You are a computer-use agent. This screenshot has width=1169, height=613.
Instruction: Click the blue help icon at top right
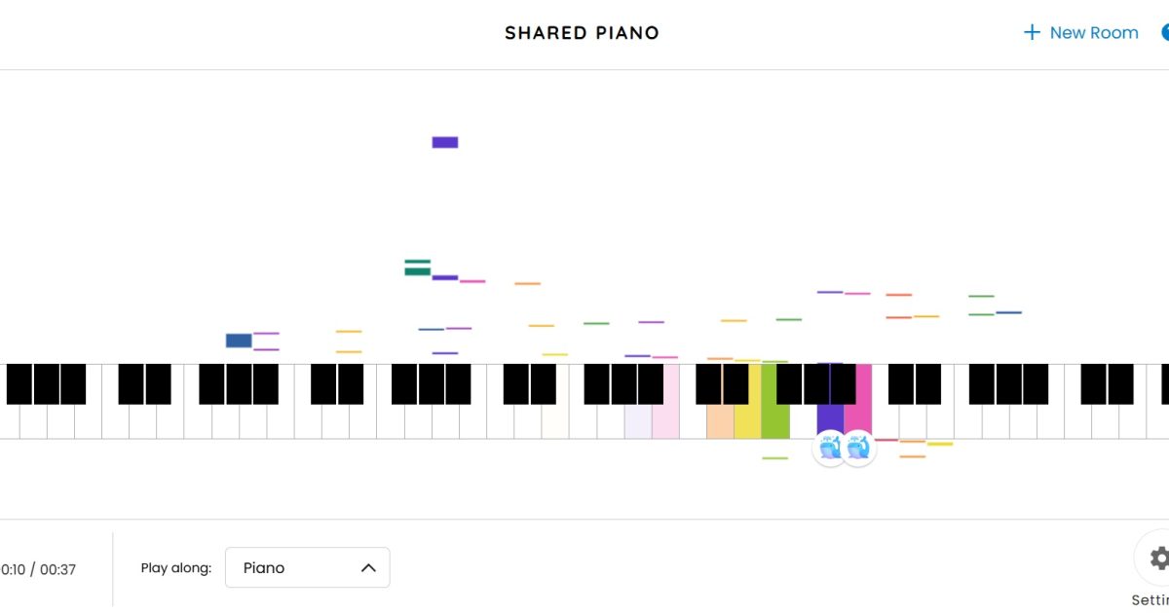(x=1165, y=32)
